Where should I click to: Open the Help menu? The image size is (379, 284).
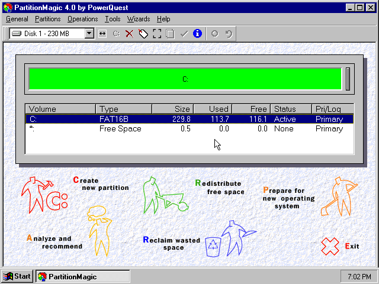[x=163, y=19]
